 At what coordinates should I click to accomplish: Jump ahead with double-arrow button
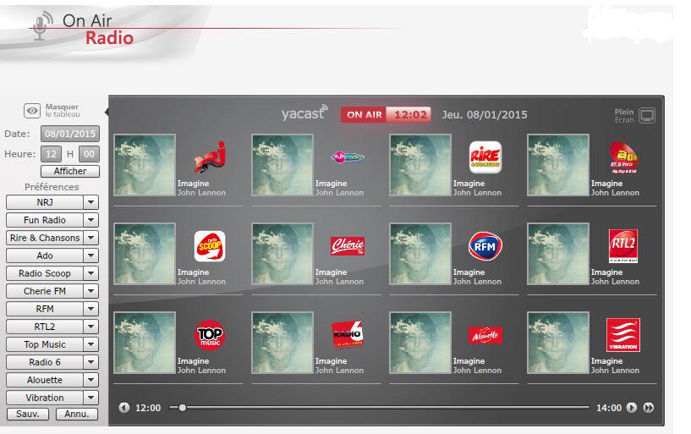point(648,408)
